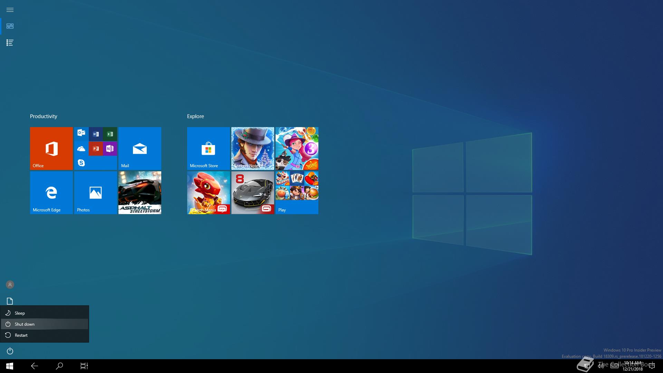Choose Sleep from power menu
663x373 pixels.
pos(45,313)
